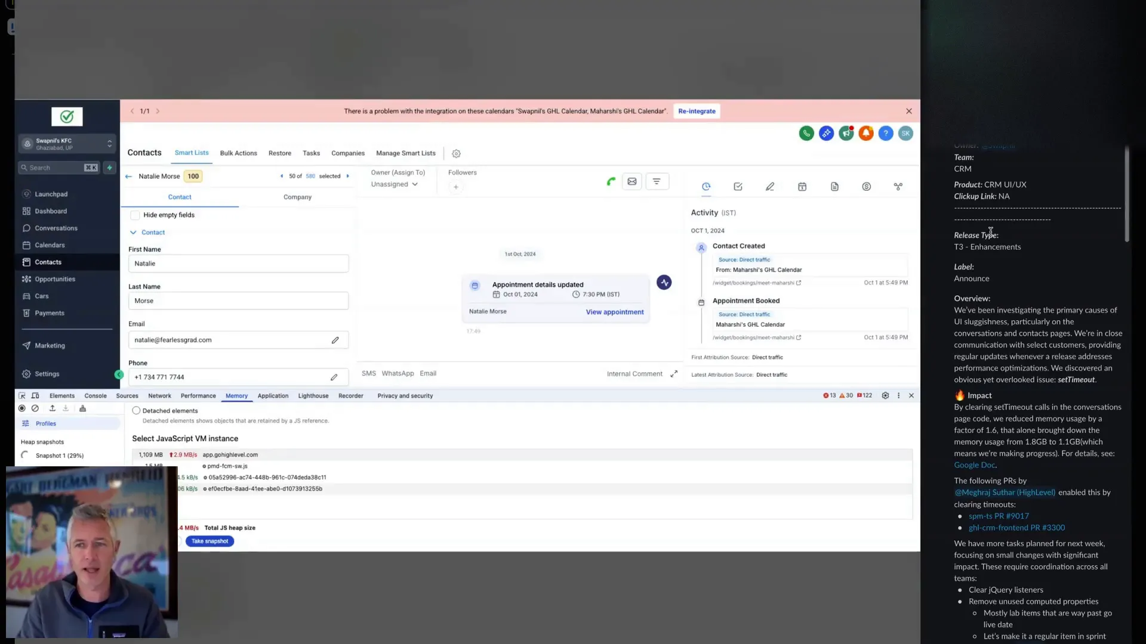1146x644 pixels.
Task: Switch to the Smart Lists tab
Action: [x=192, y=153]
